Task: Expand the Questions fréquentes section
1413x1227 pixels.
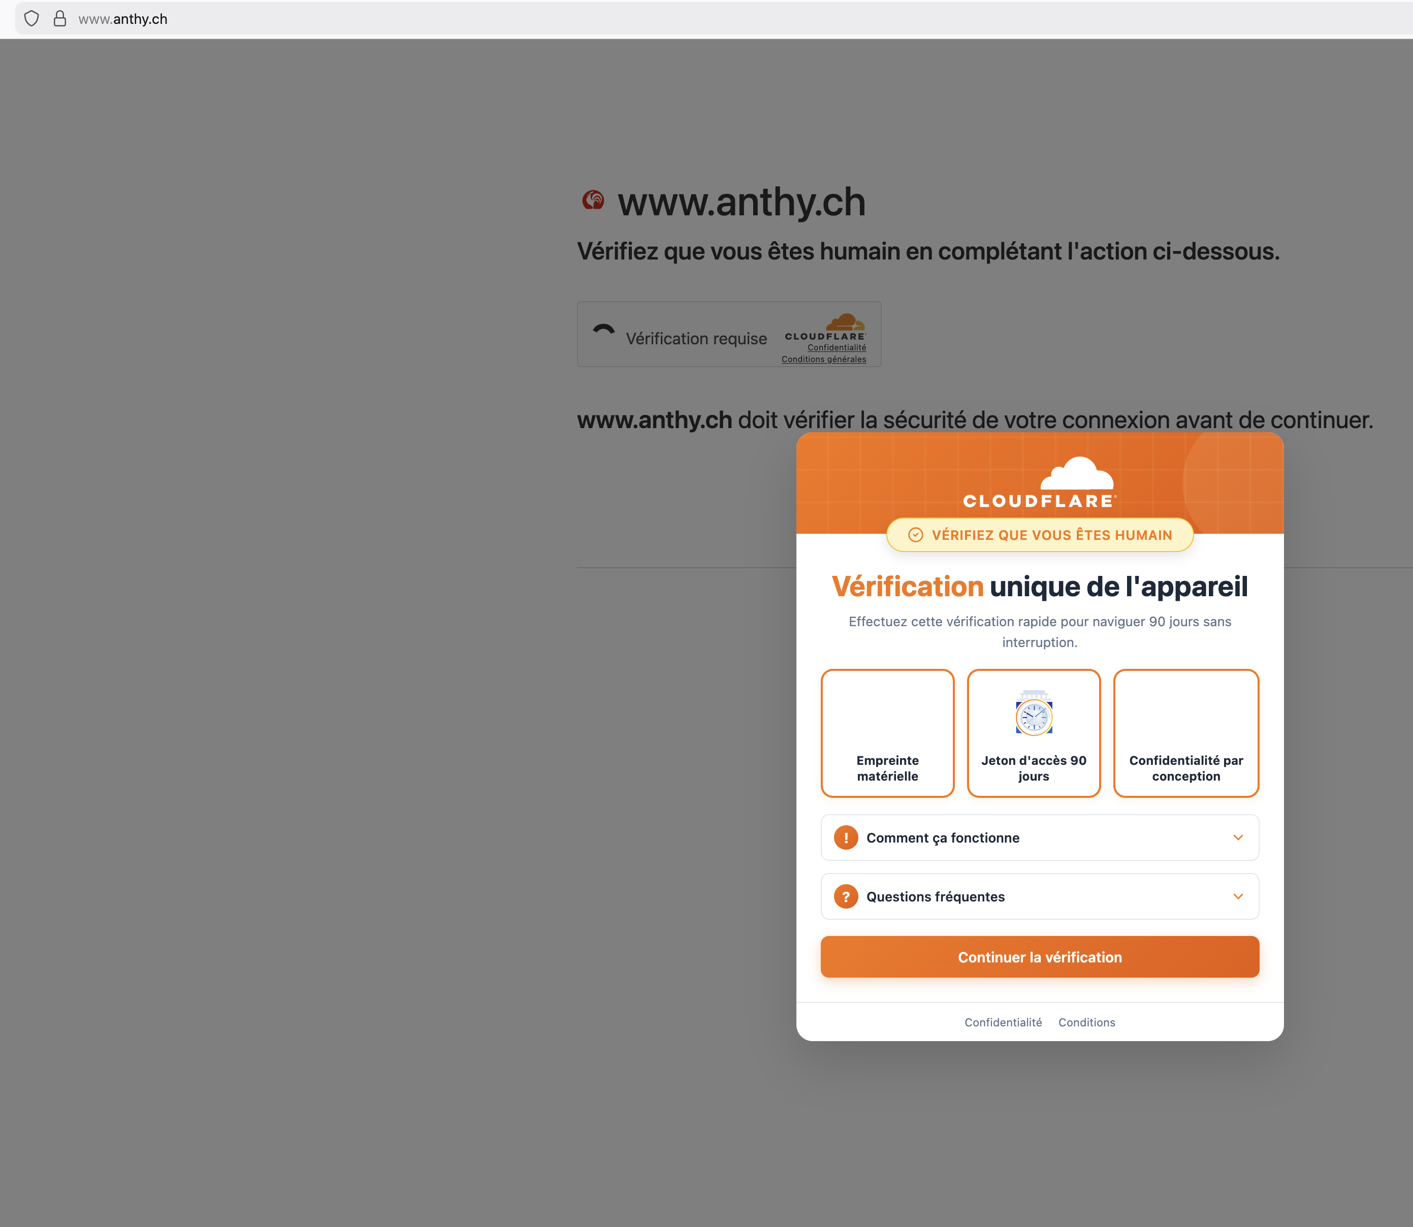Action: 935,896
